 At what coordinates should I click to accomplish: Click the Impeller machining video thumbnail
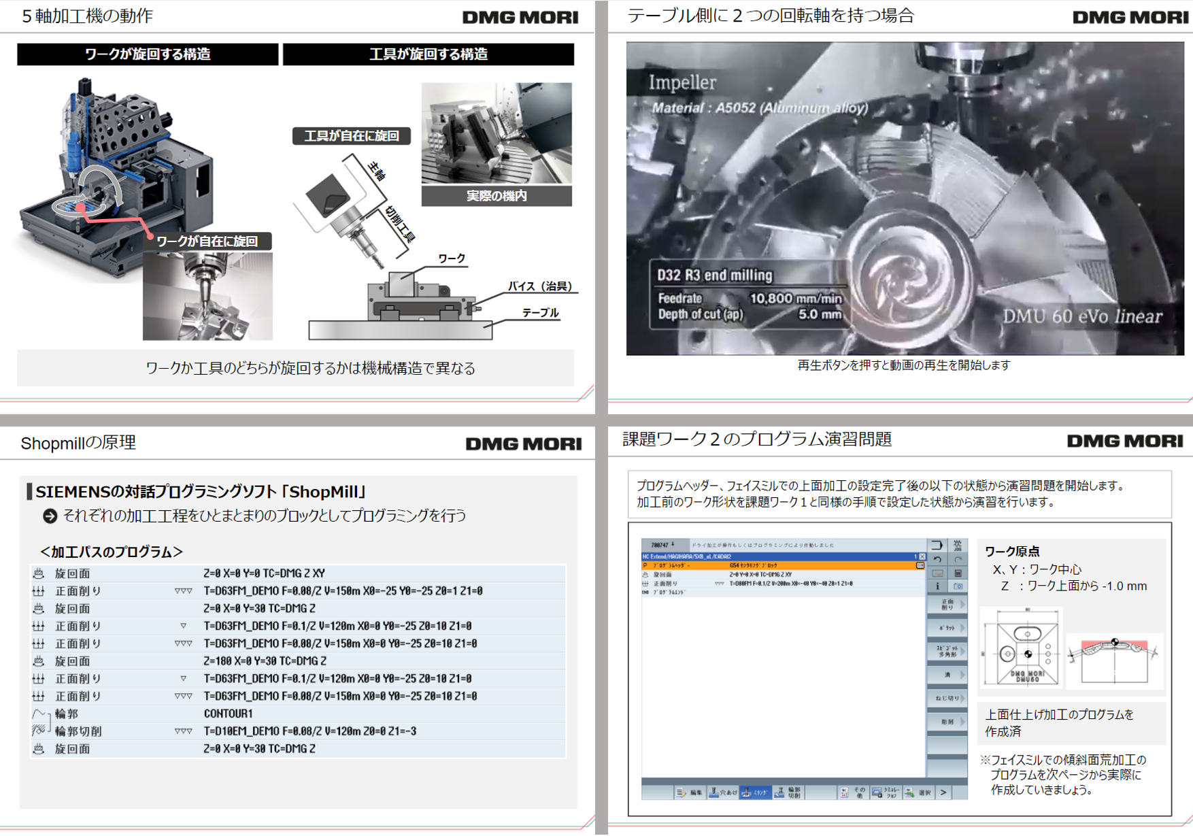pos(905,199)
